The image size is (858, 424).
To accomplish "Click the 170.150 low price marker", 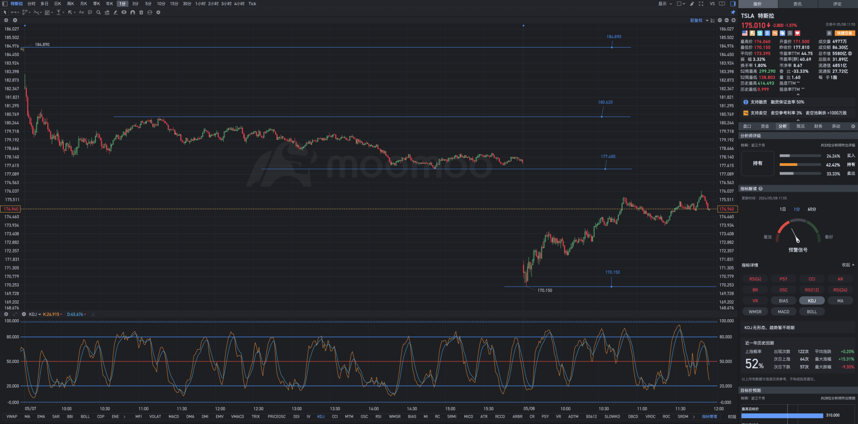I will click(545, 290).
